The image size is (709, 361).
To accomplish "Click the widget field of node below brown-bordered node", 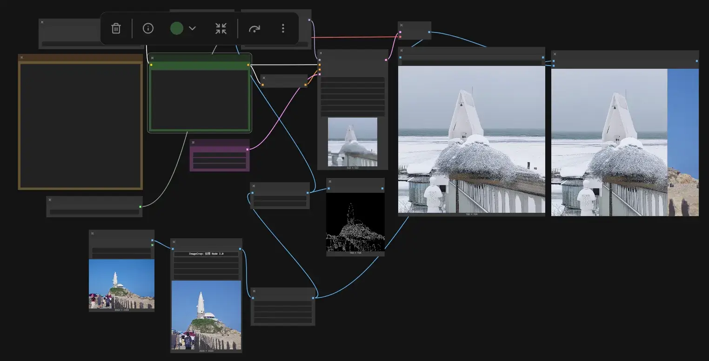I will 94,212.
